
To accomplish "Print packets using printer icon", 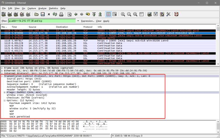I will pyautogui.click(x=61, y=14).
